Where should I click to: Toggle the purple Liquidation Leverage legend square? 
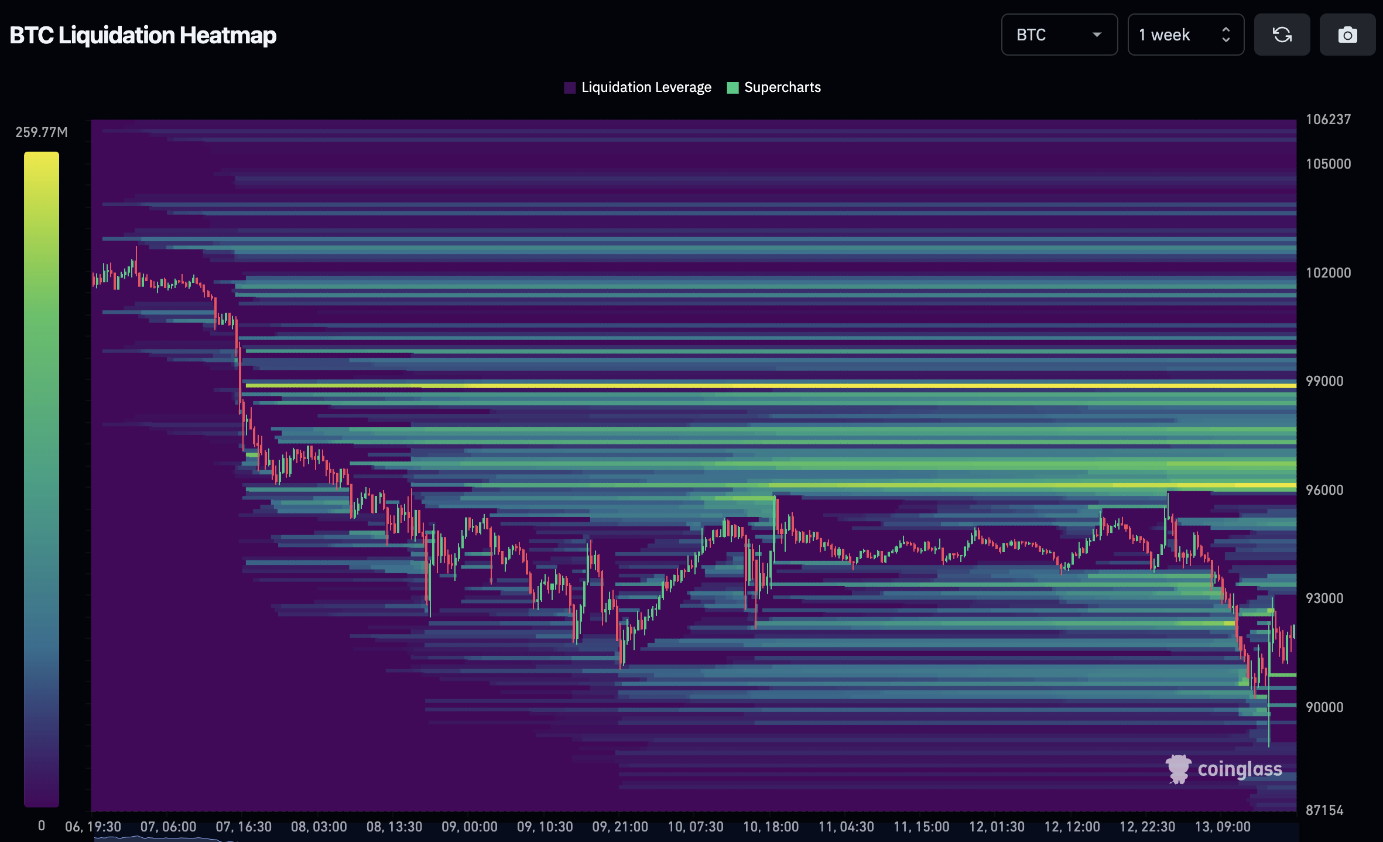(x=570, y=88)
